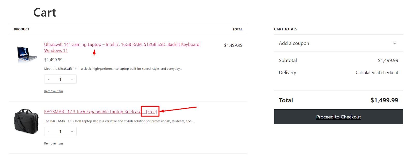Decrease quantity of the BAGSMART briefcase
This screenshot has height=161, width=414.
click(x=49, y=132)
